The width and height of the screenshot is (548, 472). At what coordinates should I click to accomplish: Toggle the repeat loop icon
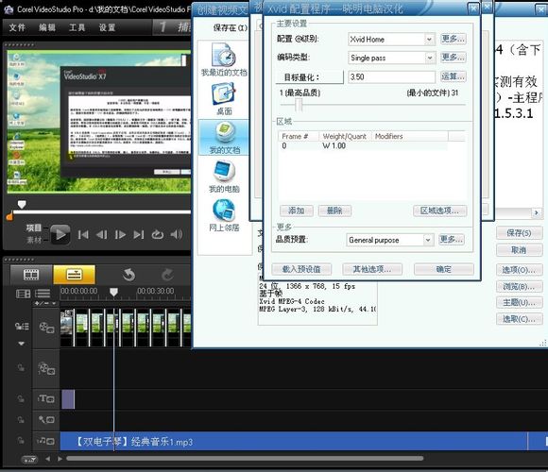pyautogui.click(x=157, y=235)
